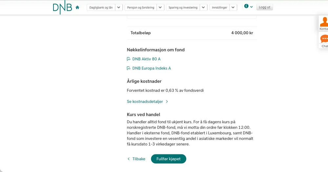Open the Sparing og investering menu
328x172 pixels.
coord(183,8)
